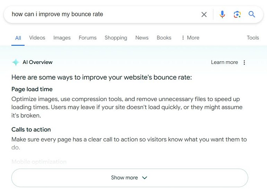267x194 pixels.
Task: Start voice search with the microphone icon
Action: (222, 14)
